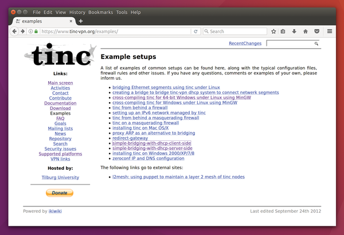Open the ikiwiki footer link

(x=55, y=211)
